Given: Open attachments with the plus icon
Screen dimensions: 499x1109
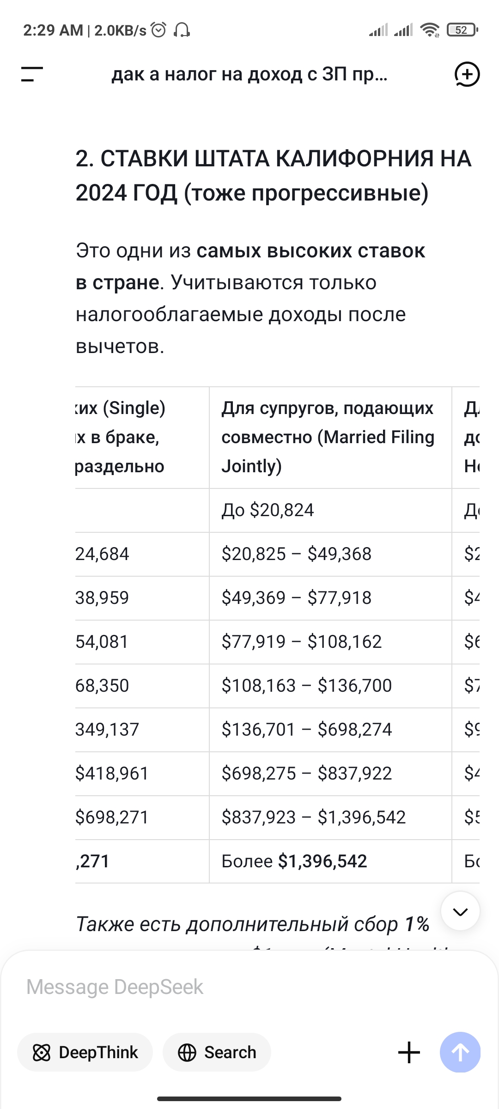Looking at the screenshot, I should tap(409, 1052).
